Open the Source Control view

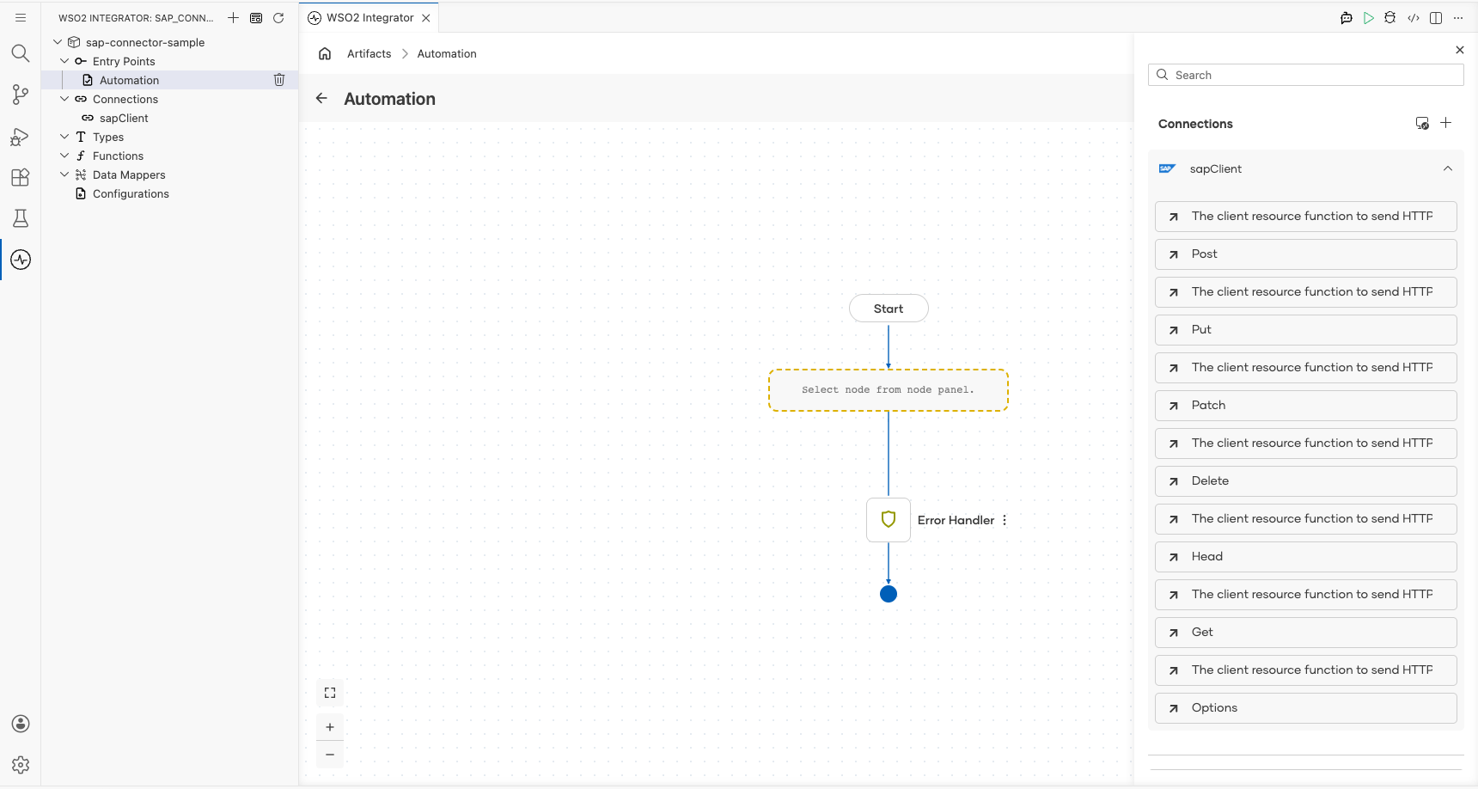(21, 95)
